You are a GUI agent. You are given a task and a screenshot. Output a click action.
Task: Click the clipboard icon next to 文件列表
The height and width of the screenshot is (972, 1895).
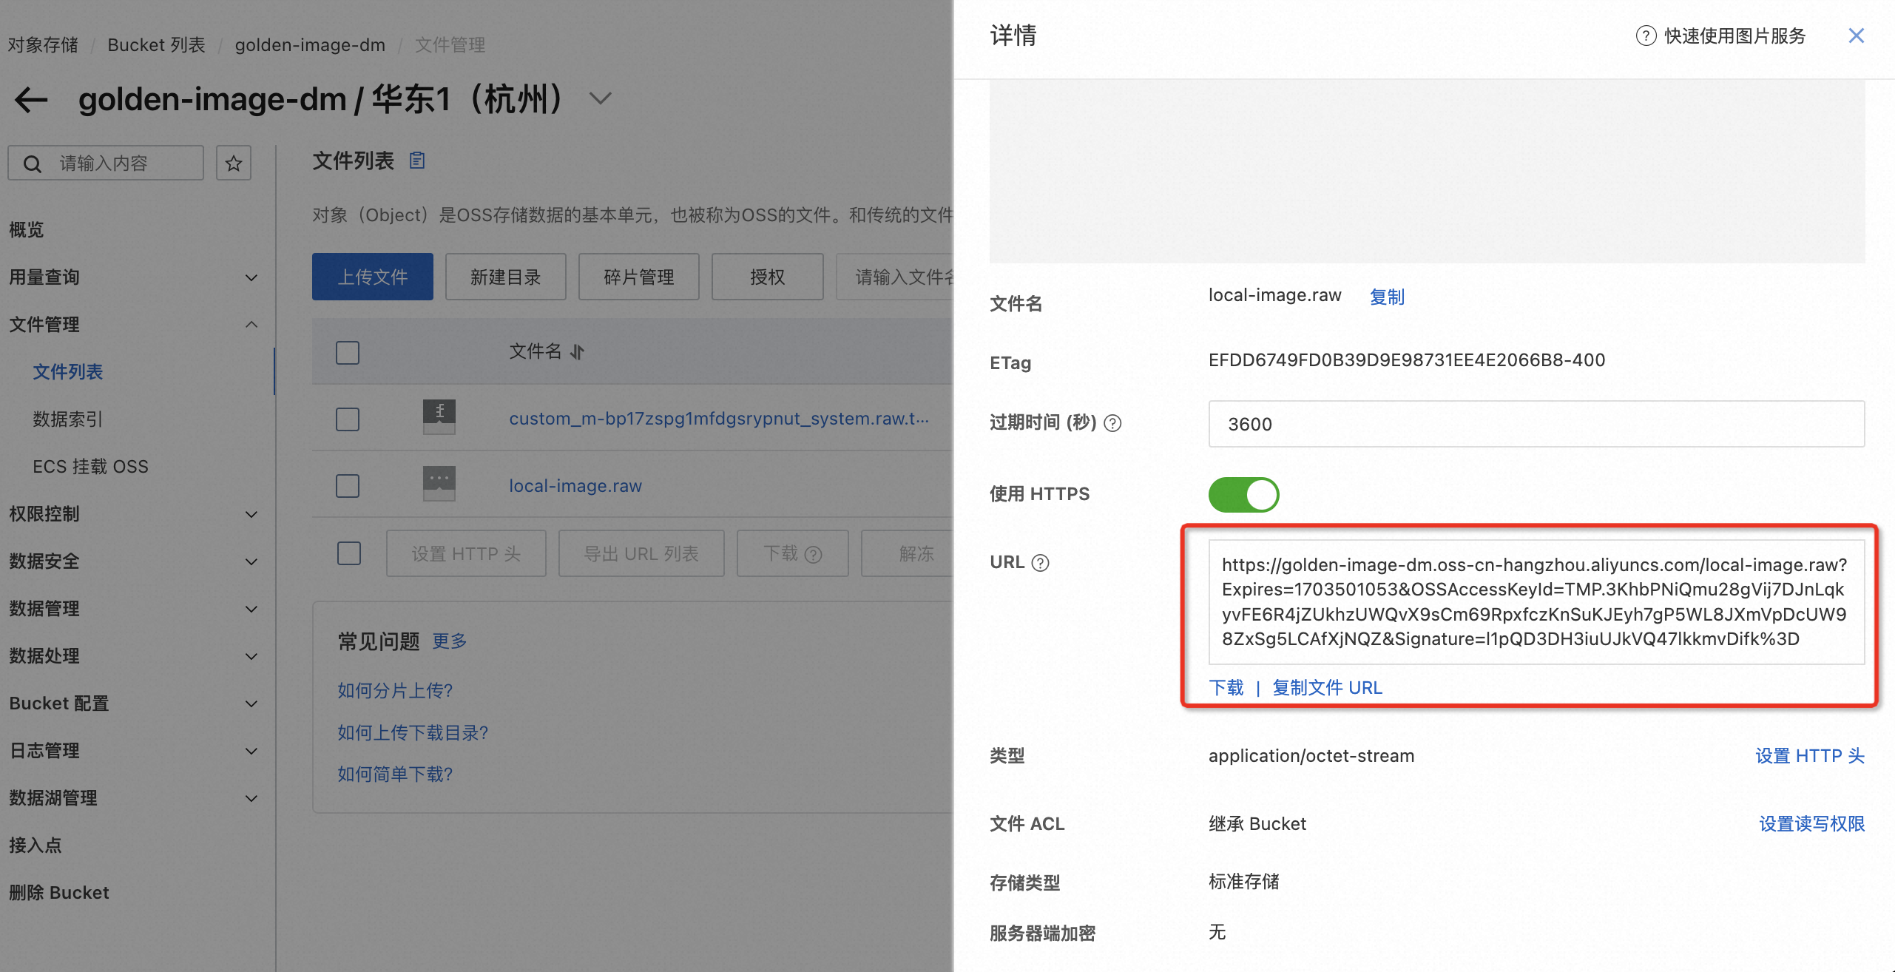click(x=417, y=161)
